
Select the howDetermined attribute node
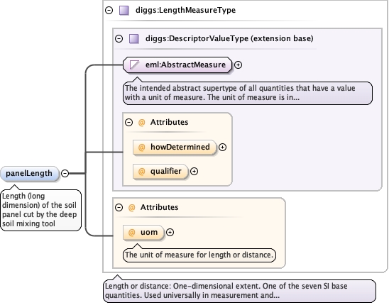pyautogui.click(x=175, y=148)
